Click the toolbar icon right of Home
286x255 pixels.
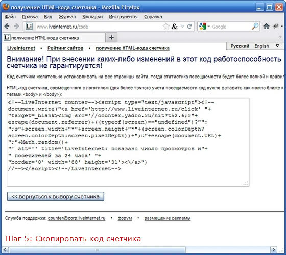click(276, 27)
